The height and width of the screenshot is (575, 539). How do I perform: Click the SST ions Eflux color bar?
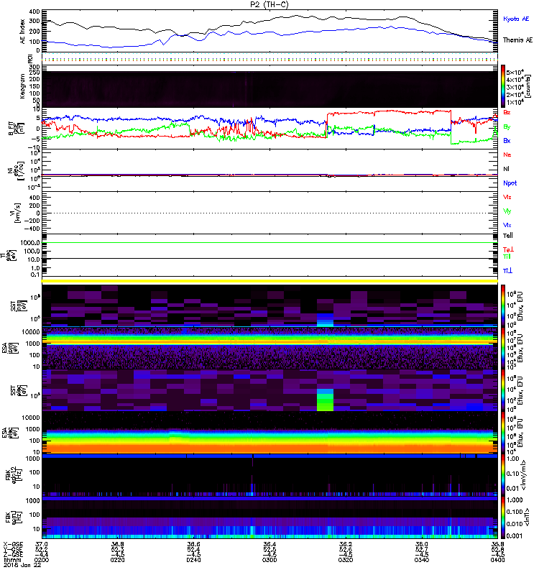[503, 306]
